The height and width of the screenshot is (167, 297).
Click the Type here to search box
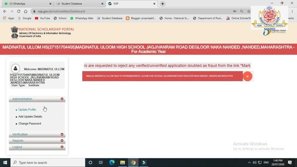click(48, 163)
